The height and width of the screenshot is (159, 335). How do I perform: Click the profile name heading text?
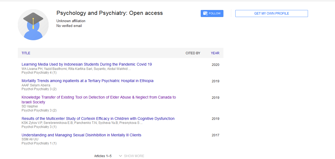[109, 13]
